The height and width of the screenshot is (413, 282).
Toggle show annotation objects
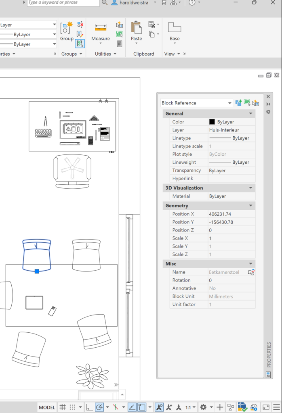(x=159, y=407)
